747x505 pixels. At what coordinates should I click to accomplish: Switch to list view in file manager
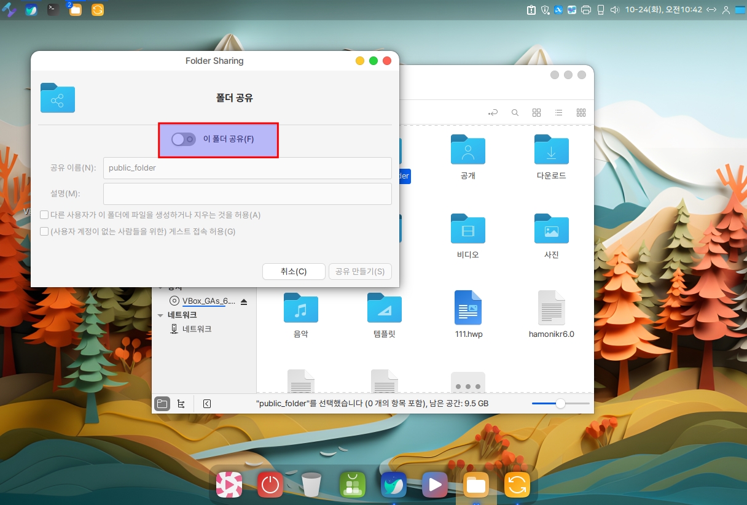558,113
